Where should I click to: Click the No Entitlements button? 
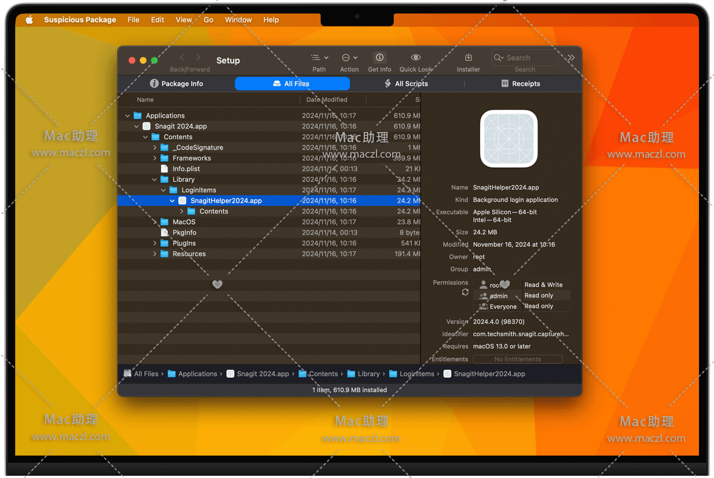click(517, 359)
